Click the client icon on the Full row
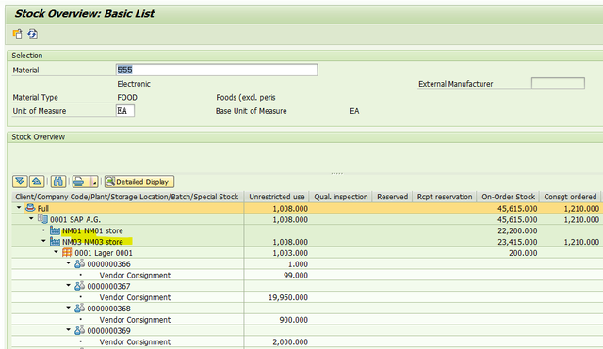The width and height of the screenshot is (603, 349). click(30, 208)
